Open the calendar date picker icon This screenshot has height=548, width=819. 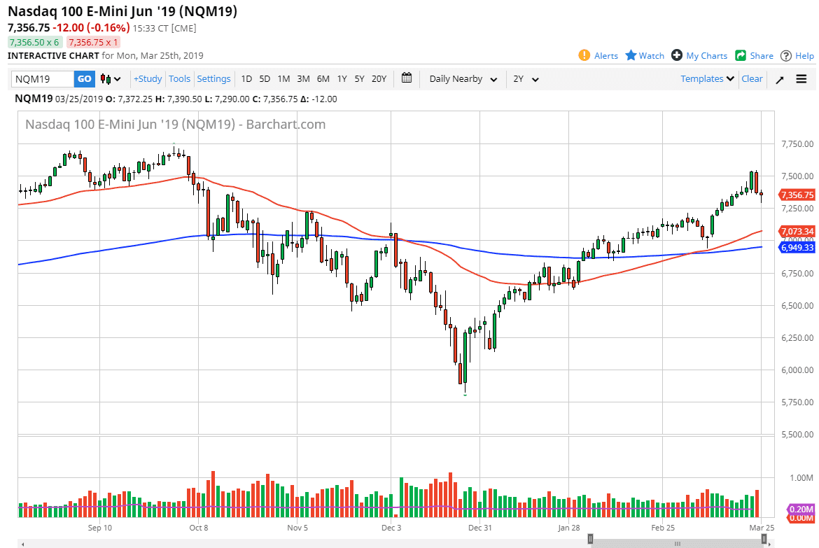coord(407,78)
